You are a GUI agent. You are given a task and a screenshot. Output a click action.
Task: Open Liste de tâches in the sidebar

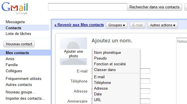pos(18,34)
